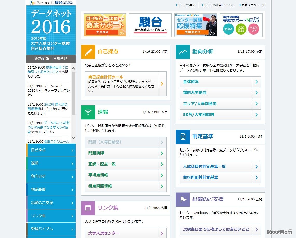Select the pencil icon on 自己採点 panel
This screenshot has height=238, width=296.
[88, 52]
